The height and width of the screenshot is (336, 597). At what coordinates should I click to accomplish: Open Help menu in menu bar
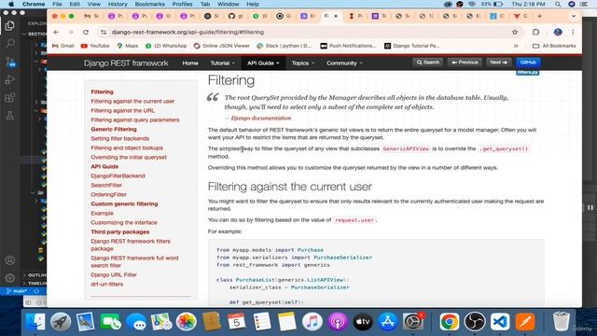253,4
